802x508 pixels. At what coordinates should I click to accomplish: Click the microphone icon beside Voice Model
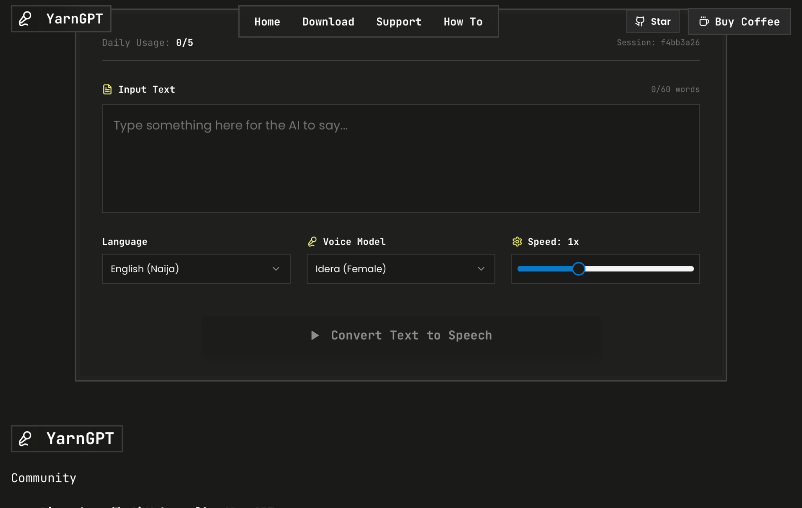coord(312,242)
